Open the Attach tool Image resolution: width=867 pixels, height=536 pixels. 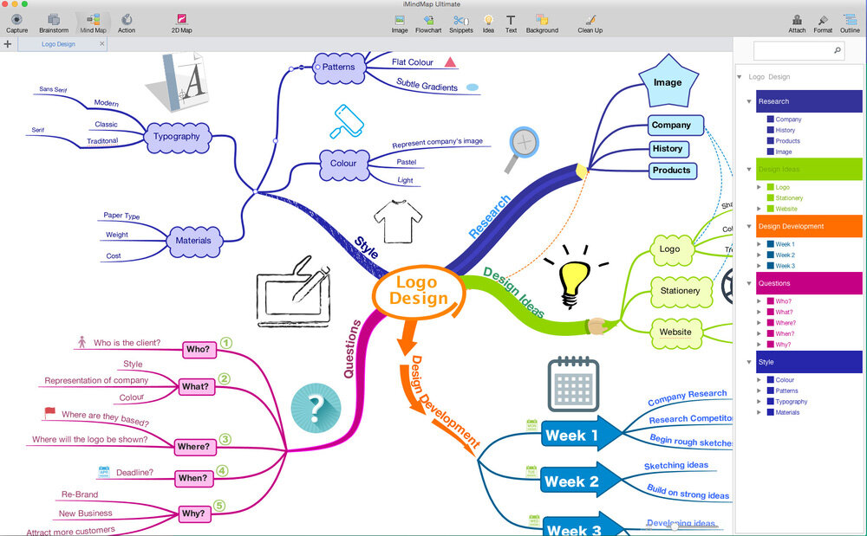797,23
